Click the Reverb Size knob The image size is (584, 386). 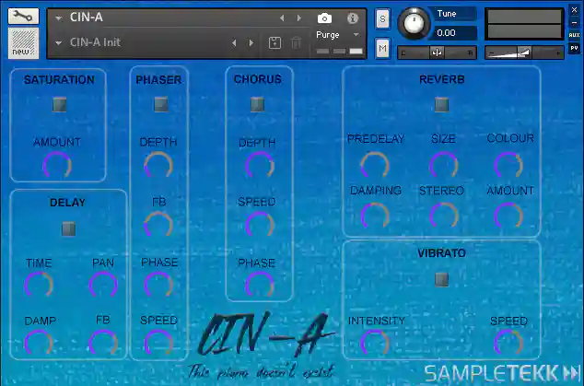[444, 165]
